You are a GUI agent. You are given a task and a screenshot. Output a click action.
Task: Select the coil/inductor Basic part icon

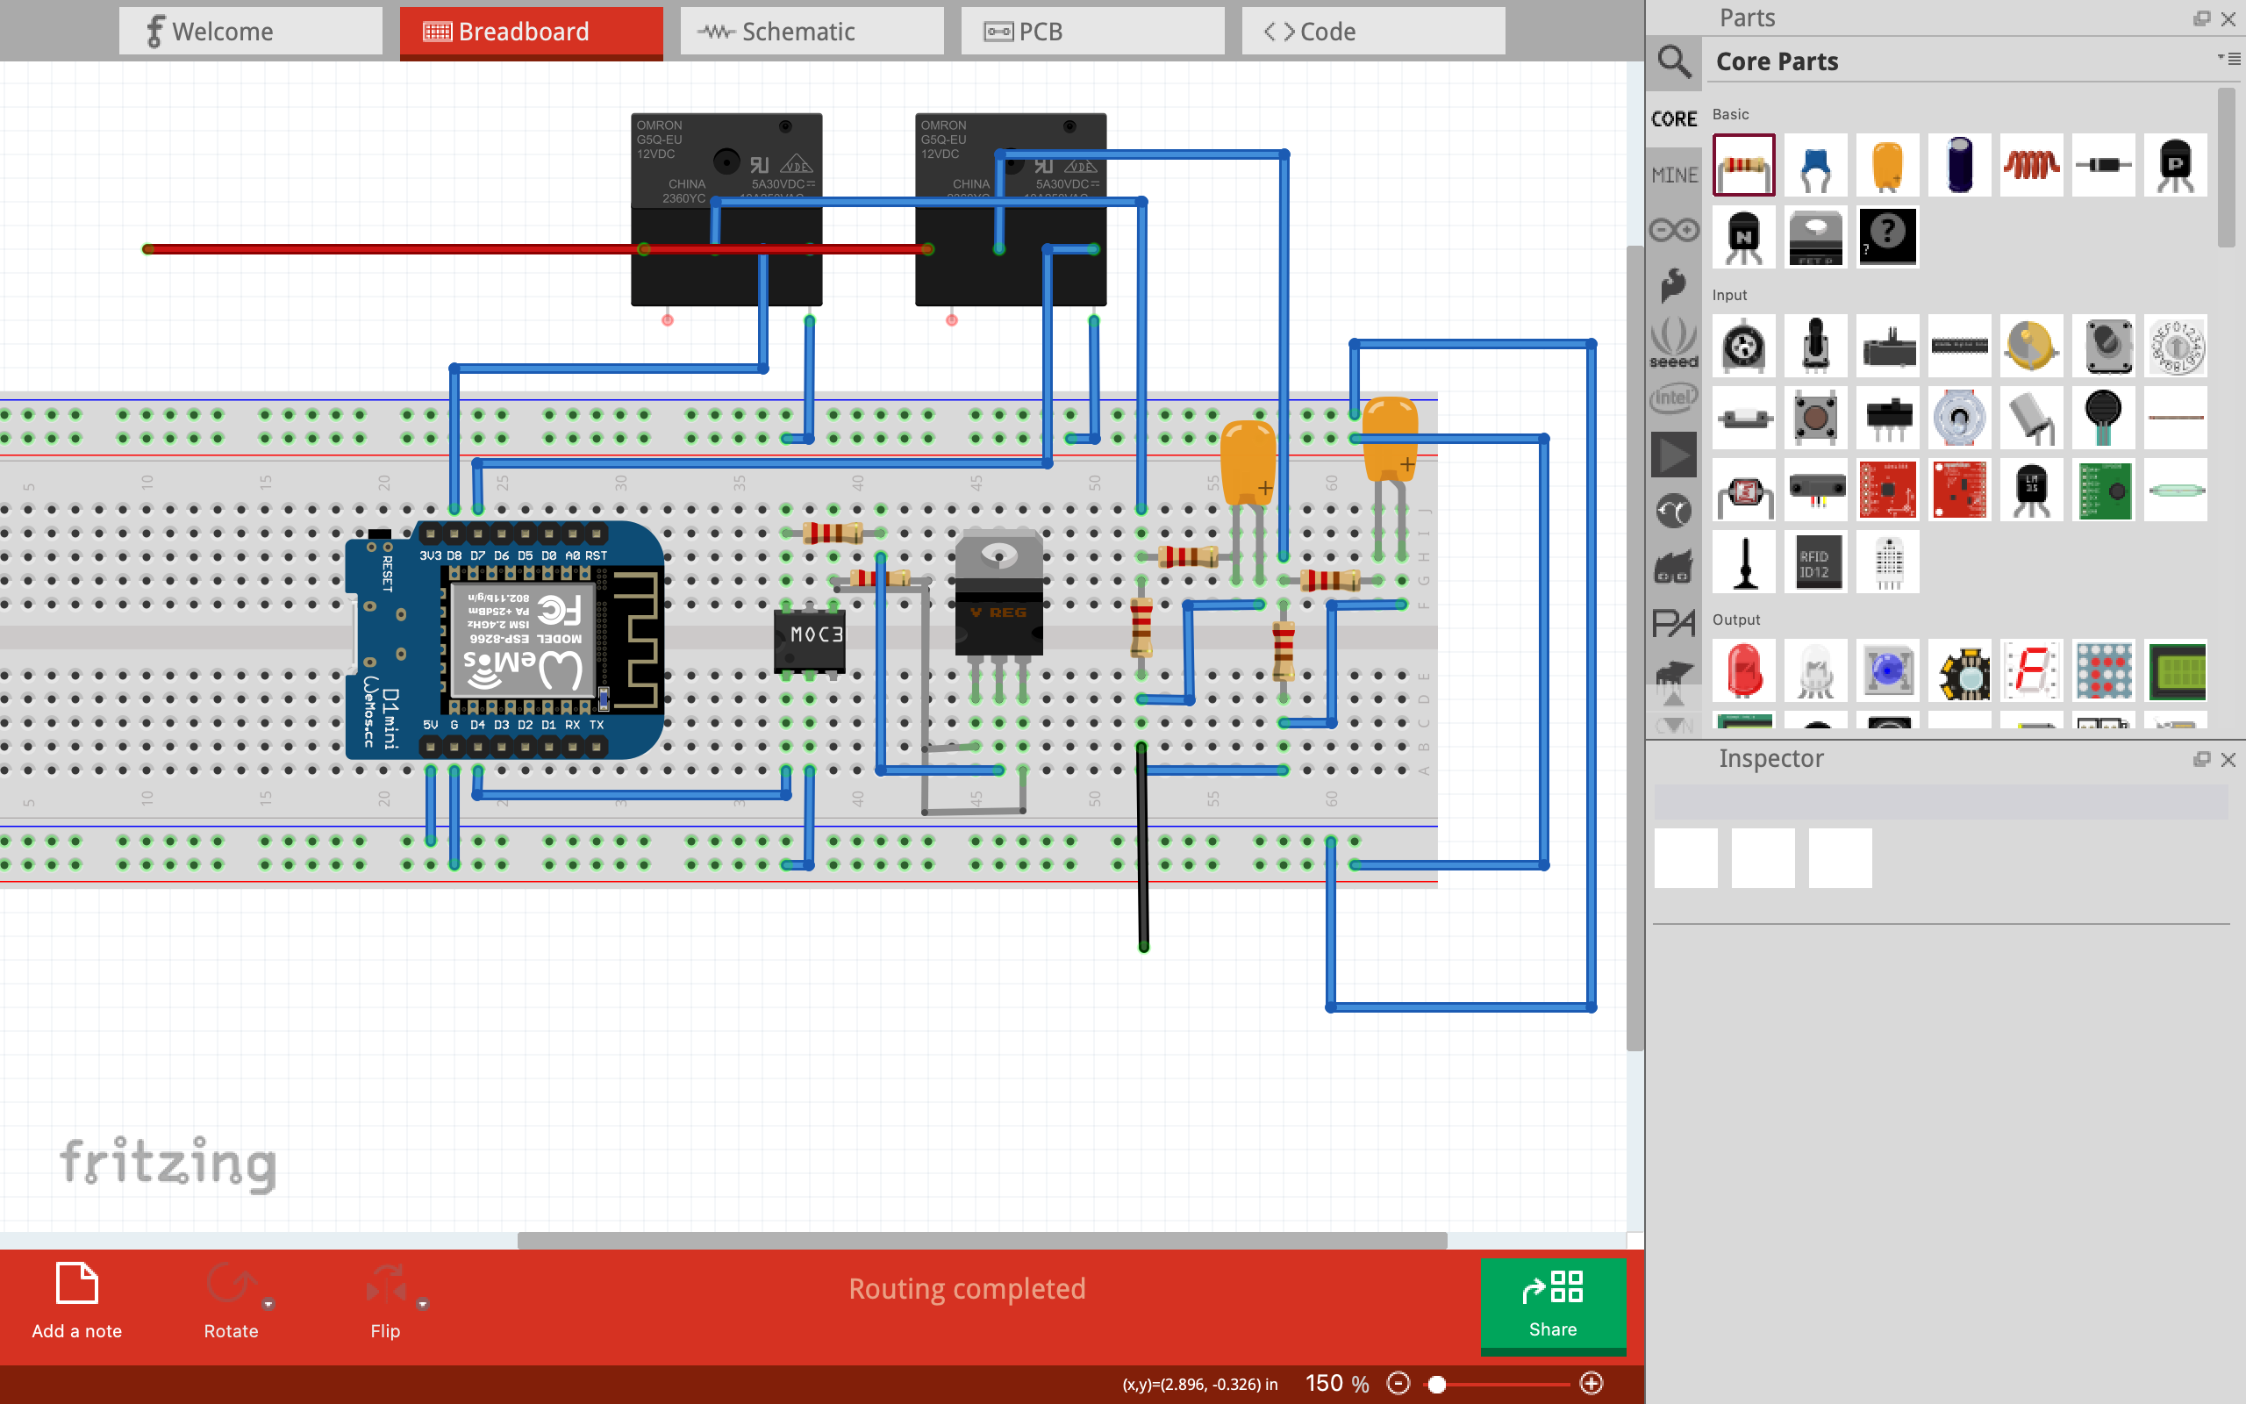coord(2026,161)
